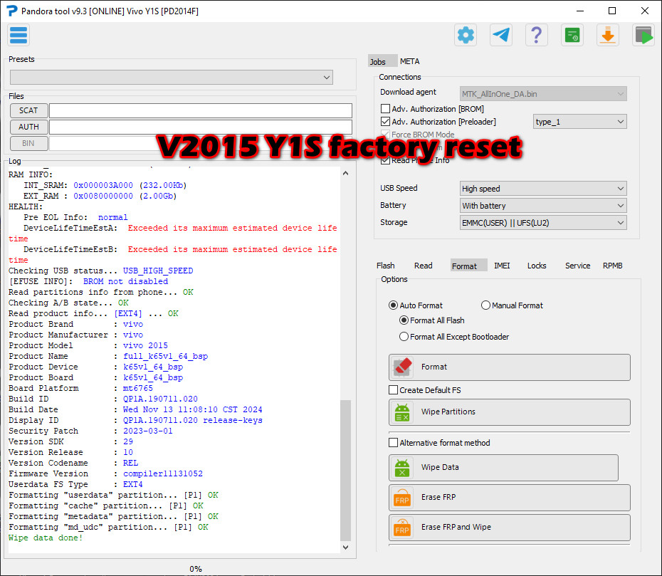Click the Erase FRP button
Image resolution: width=662 pixels, height=576 pixels.
(509, 498)
